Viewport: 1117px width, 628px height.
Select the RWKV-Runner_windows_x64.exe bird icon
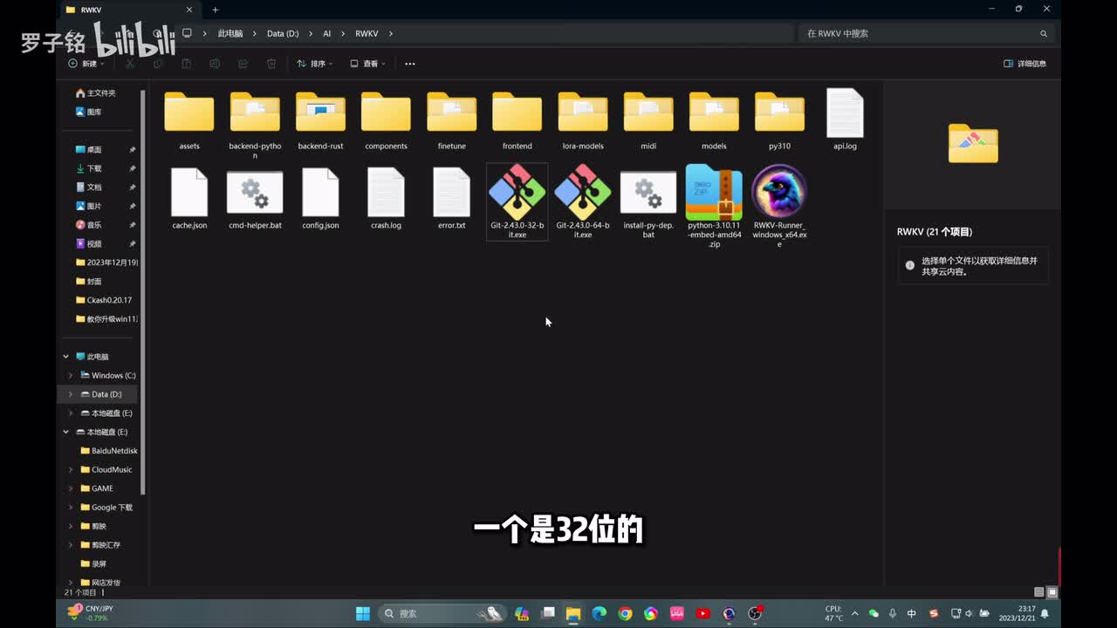click(779, 192)
